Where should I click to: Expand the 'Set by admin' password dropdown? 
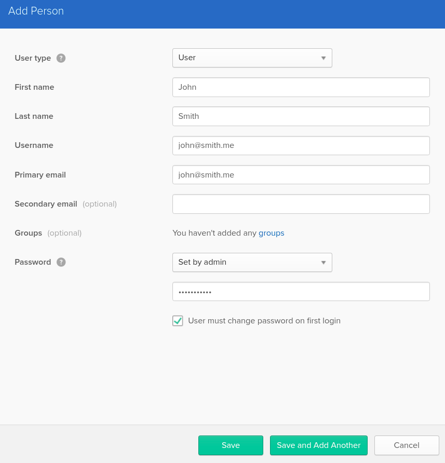[252, 262]
